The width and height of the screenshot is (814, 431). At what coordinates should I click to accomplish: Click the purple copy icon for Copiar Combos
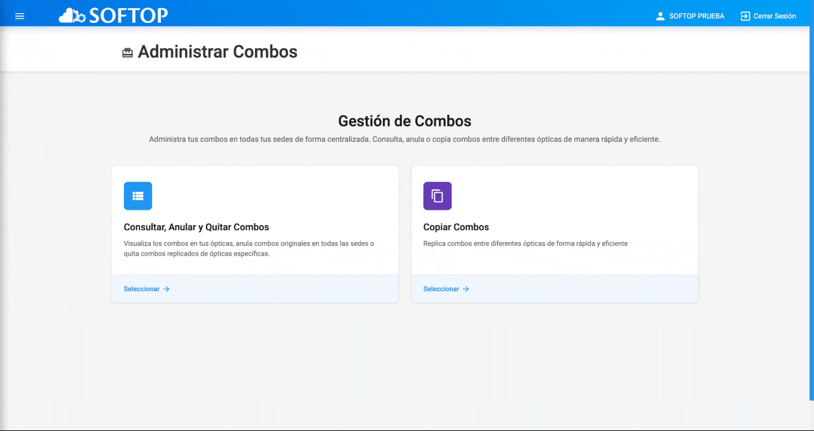point(438,196)
